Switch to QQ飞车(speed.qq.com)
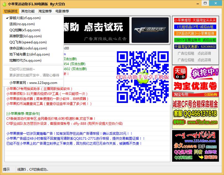224x175 pixels. click(33, 42)
